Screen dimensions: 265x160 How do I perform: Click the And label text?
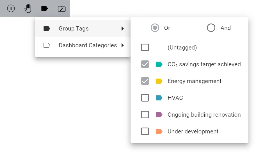point(226,28)
